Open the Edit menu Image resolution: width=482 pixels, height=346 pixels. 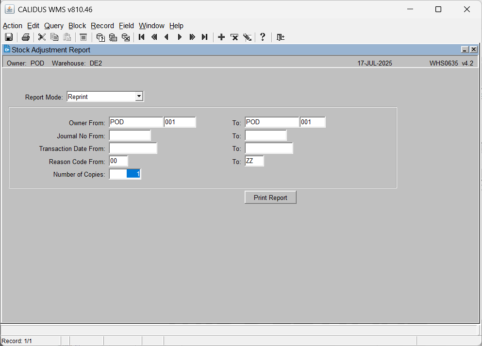pyautogui.click(x=33, y=26)
